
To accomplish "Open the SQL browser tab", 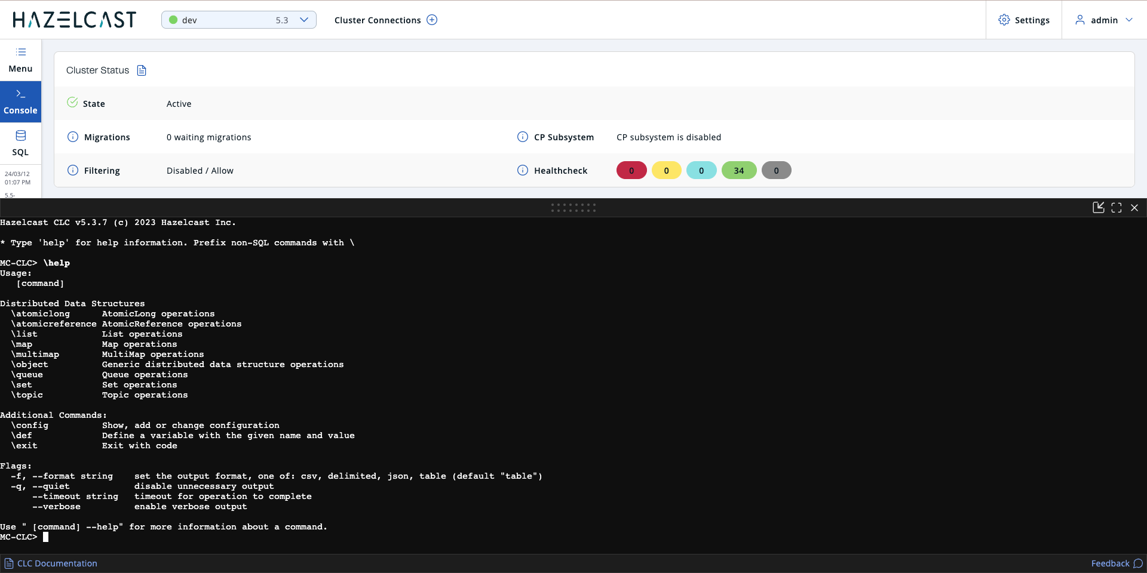I will coord(20,143).
